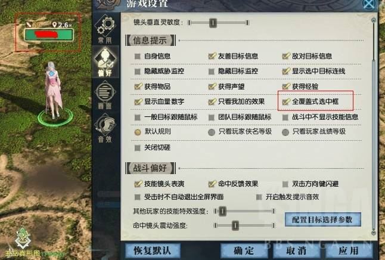
Task: Toggle the 显示血量数字 checkbox
Action: click(x=138, y=101)
